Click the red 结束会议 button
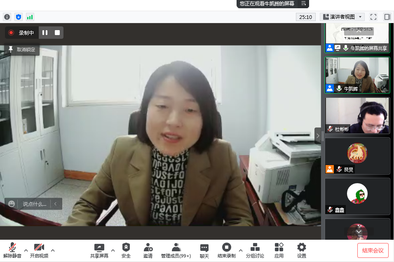The height and width of the screenshot is (262, 394). [373, 250]
